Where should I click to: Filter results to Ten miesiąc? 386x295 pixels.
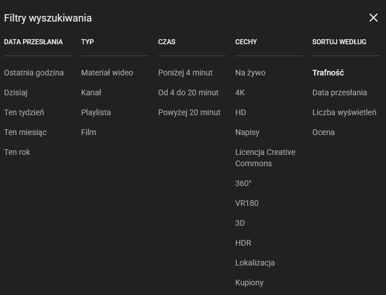tap(26, 132)
